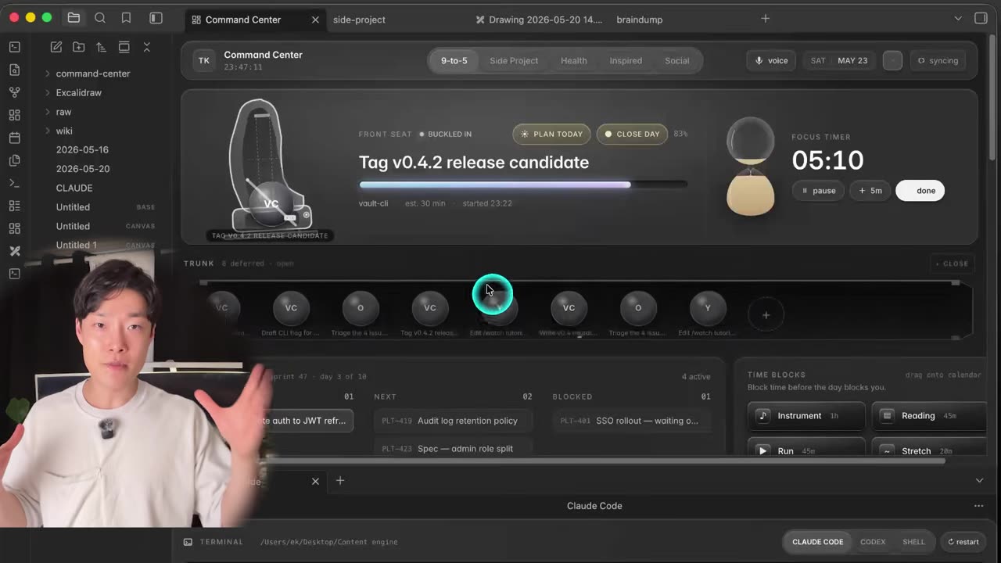
Task: Click the CLOSE DAY button
Action: pos(631,134)
